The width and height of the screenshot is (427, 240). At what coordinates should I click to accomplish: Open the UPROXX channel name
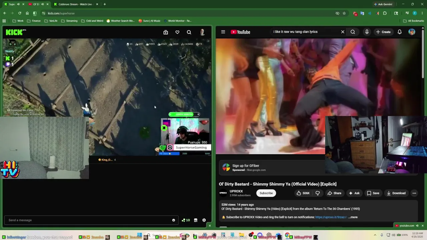click(236, 191)
